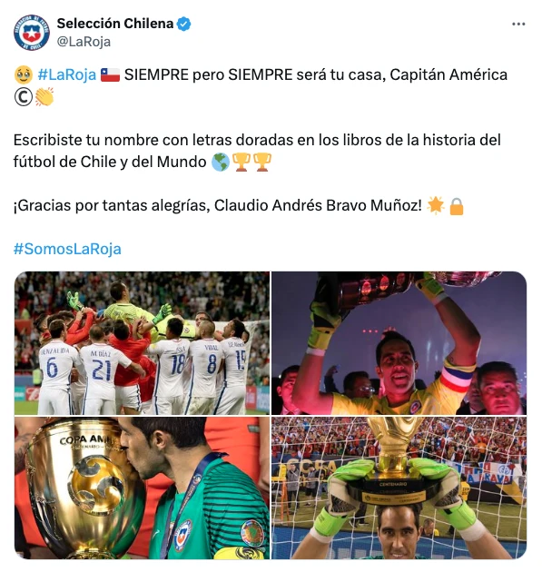Open the #SomosLaRoja hashtag
The height and width of the screenshot is (572, 542).
(67, 249)
